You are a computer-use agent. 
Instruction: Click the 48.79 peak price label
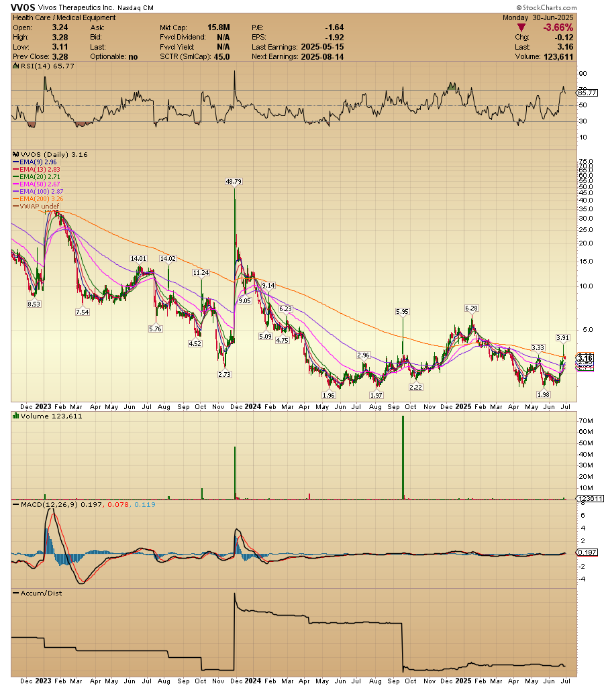point(234,181)
